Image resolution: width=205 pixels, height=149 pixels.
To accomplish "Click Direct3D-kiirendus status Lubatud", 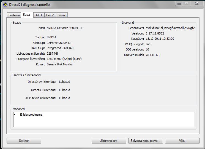I will (x=65, y=90).
